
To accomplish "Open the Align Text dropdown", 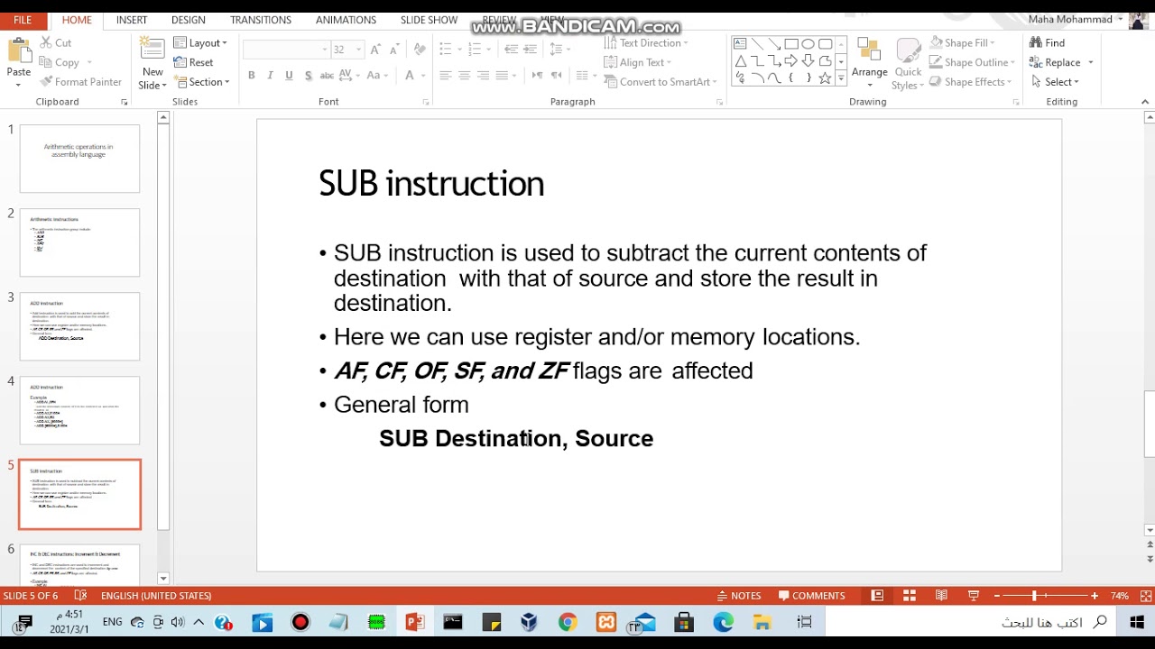I will pos(638,62).
